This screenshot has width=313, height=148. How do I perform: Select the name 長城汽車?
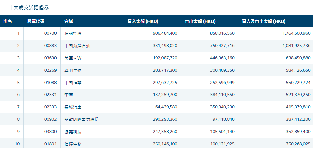coord(73,107)
